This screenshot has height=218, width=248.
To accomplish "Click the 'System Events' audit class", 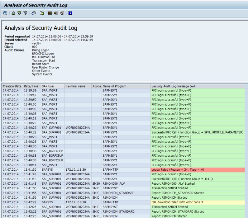I will [42, 74].
